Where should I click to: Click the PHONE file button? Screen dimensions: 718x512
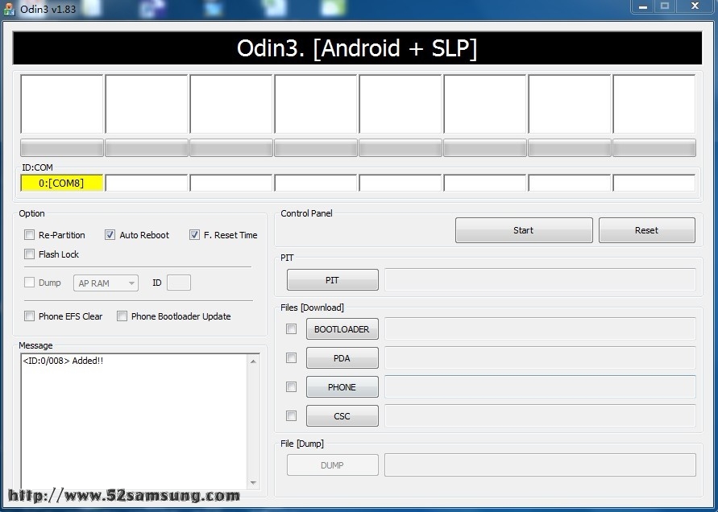(x=342, y=387)
